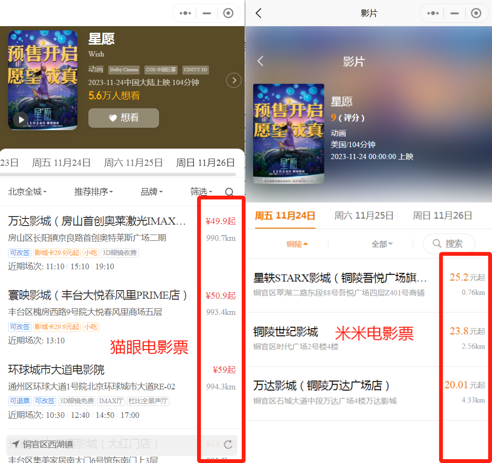Viewport: 492px width, 463px height.
Task: Click 5.6万人想看 count text
Action: coord(114,95)
